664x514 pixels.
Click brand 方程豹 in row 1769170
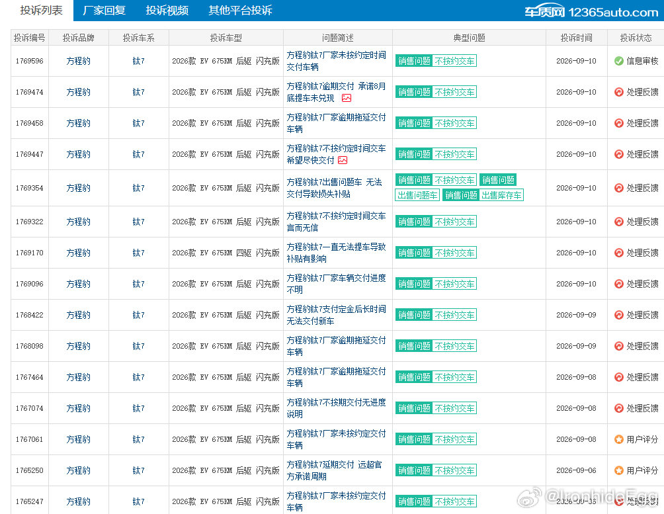(x=78, y=253)
